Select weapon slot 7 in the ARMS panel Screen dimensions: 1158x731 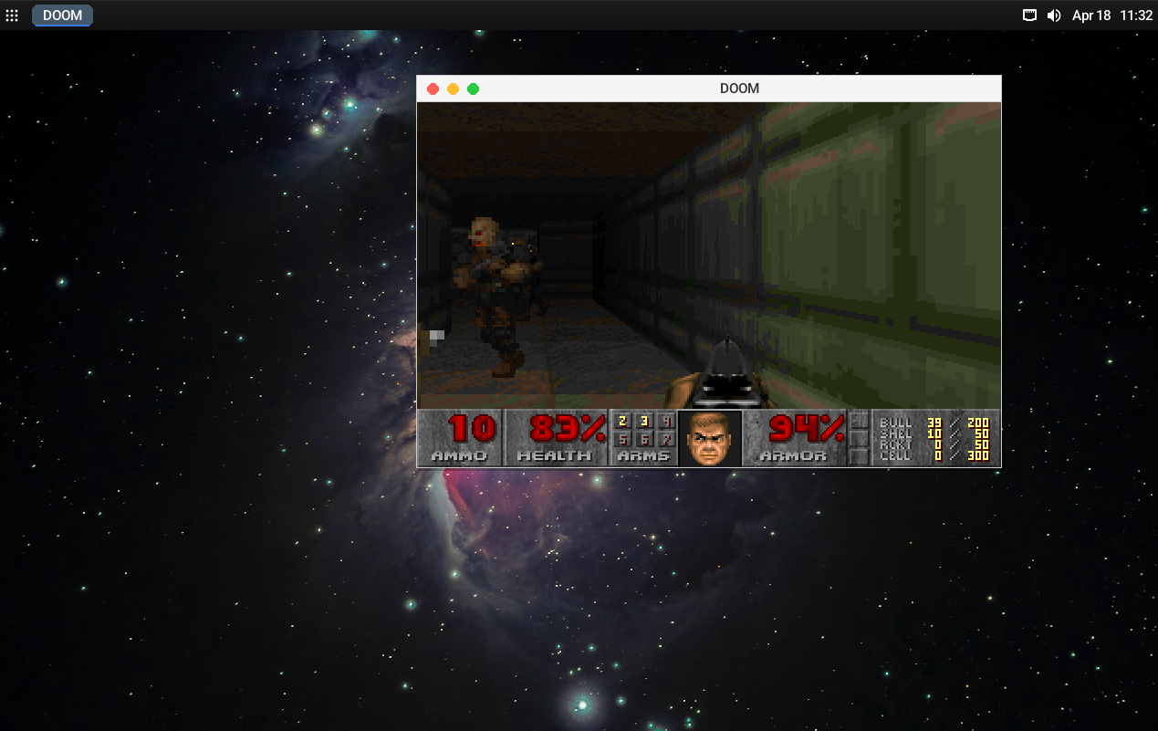click(x=666, y=439)
